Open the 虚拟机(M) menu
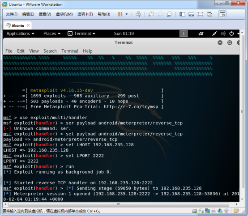The image size is (248, 216). (x=64, y=14)
